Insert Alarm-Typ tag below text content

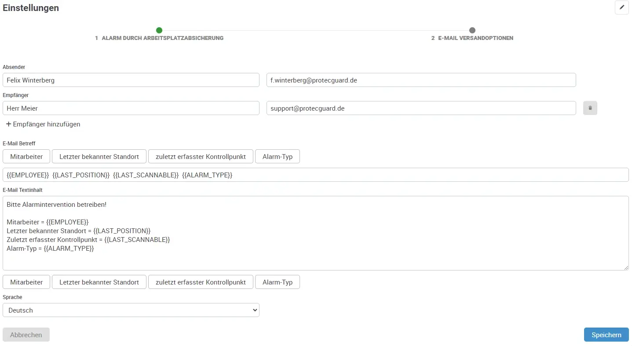[277, 282]
